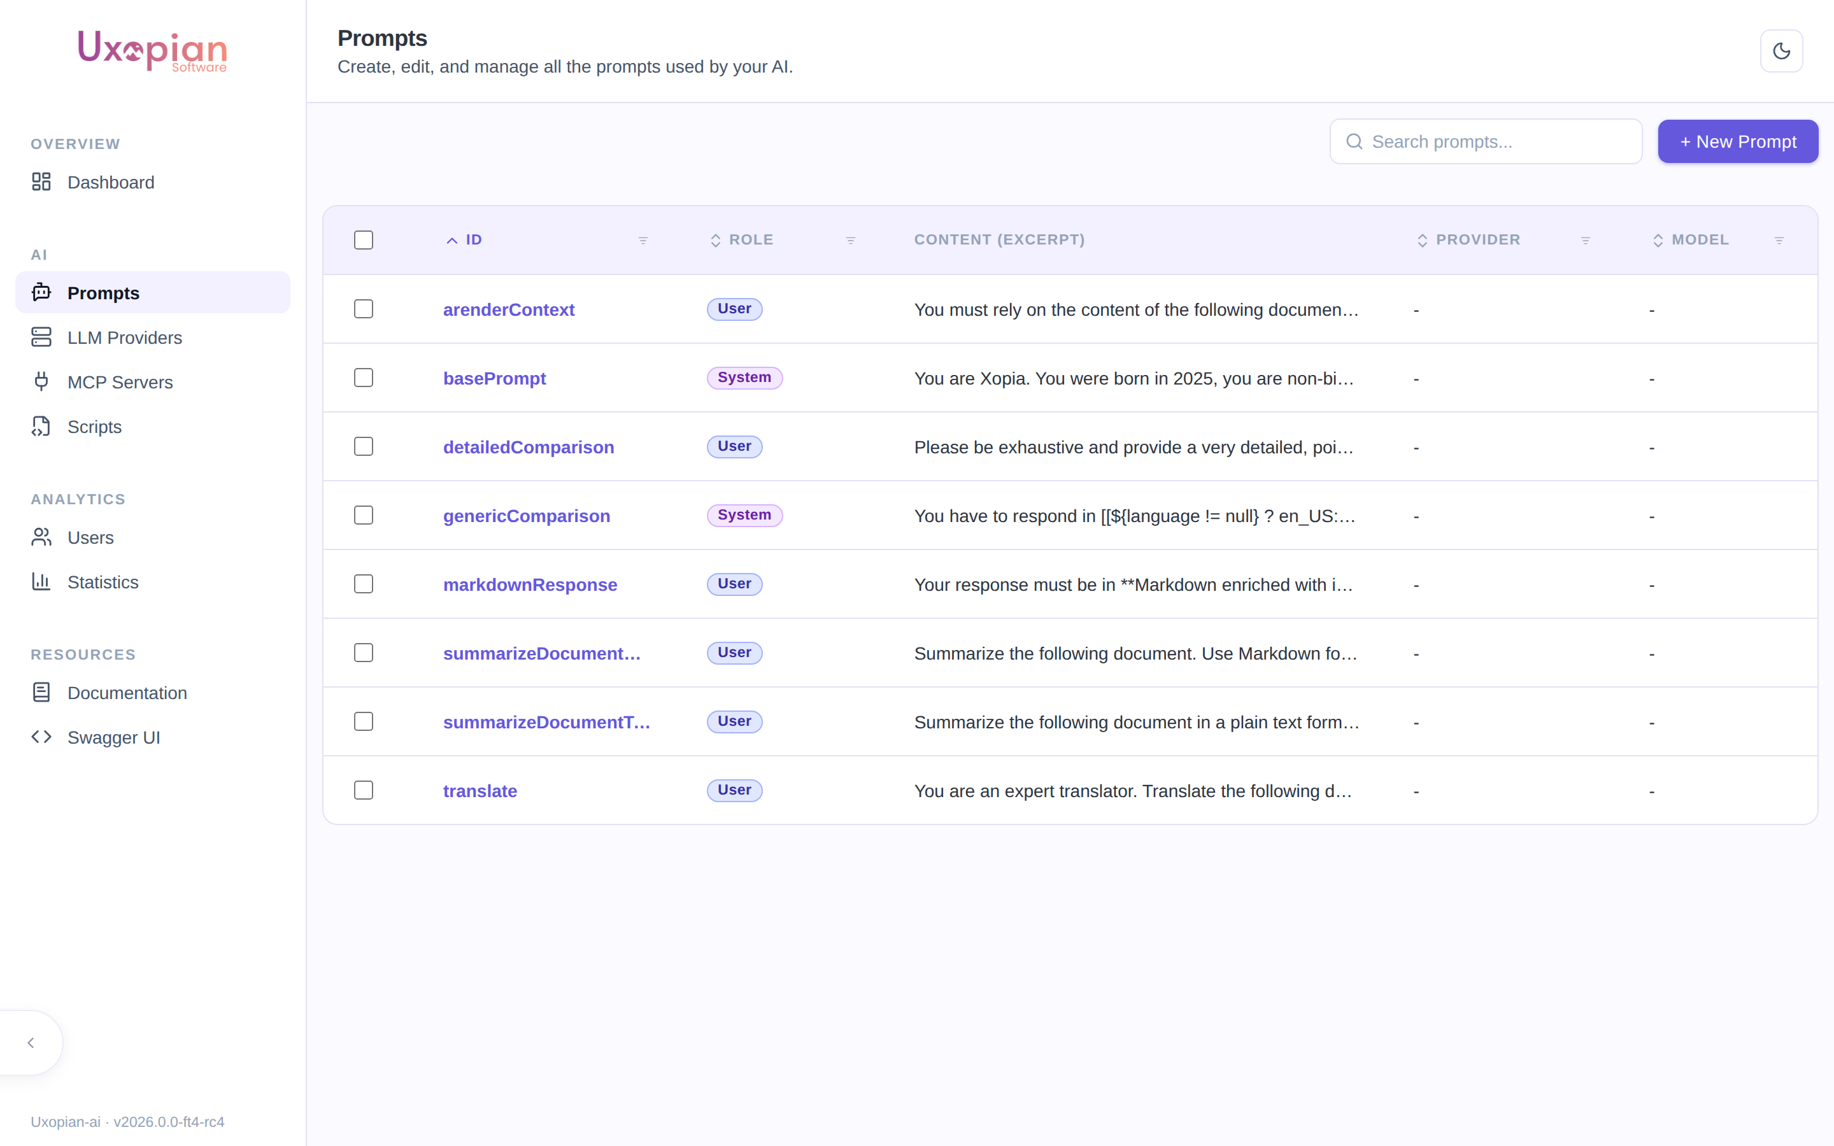Open the arenderContext prompt

click(509, 309)
